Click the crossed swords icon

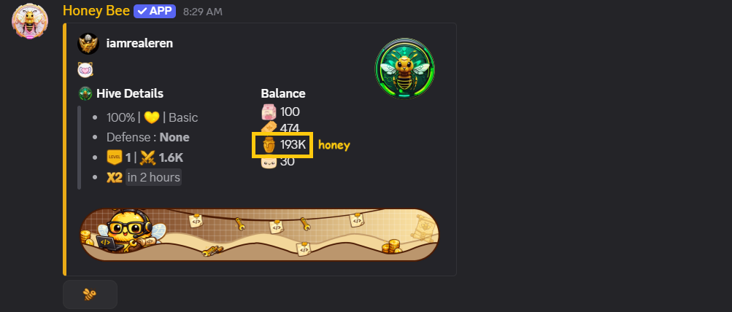click(147, 157)
